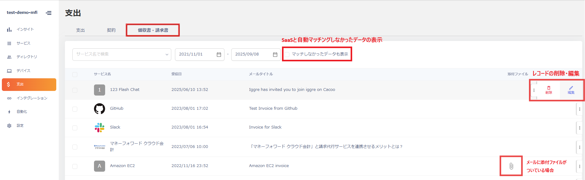Open the GitHub service name
The width and height of the screenshot is (585, 180).
click(117, 108)
